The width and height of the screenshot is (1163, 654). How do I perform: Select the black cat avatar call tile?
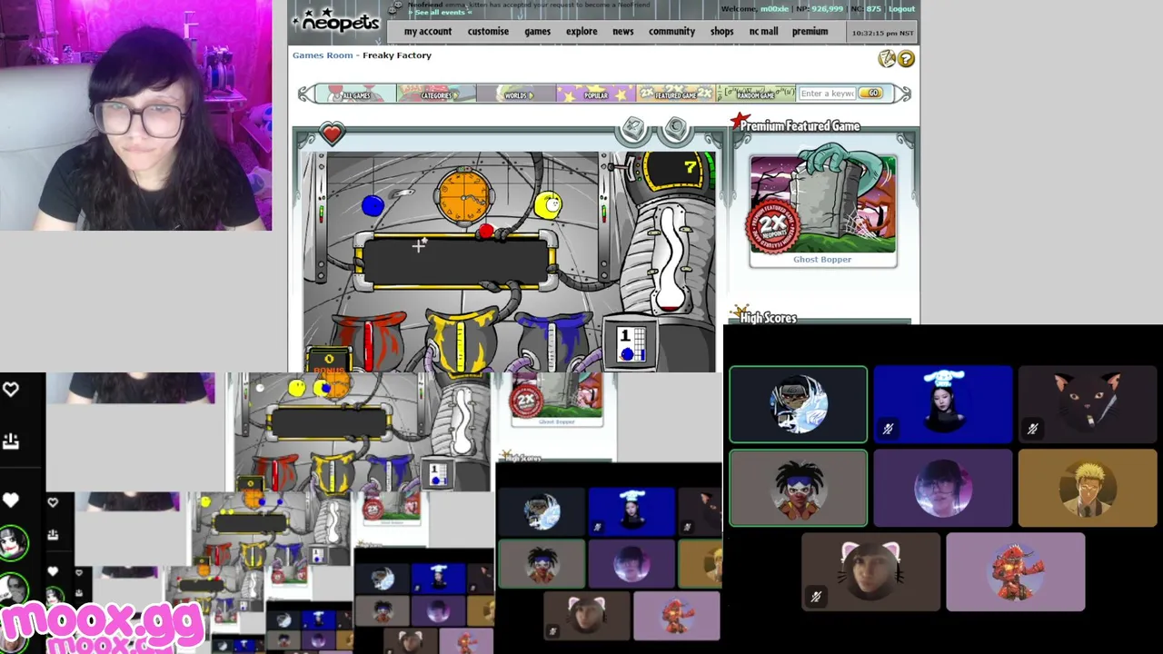click(1088, 404)
